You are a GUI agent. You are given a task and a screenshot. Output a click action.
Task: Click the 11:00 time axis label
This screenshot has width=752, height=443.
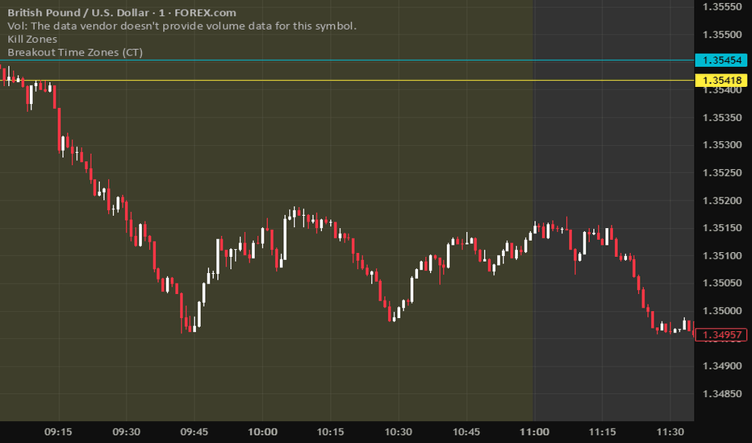coord(534,432)
